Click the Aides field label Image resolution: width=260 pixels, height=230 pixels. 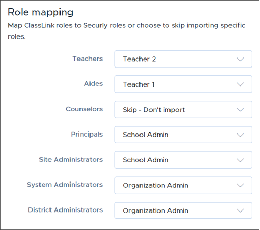(x=94, y=84)
